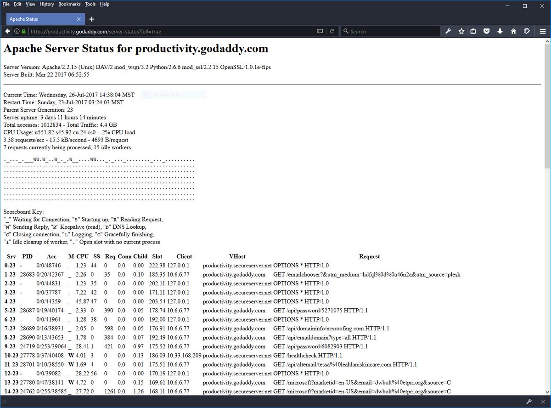Viewport: 551px width, 408px height.
Task: Open the Firefox hamburger menu
Action: (542, 31)
